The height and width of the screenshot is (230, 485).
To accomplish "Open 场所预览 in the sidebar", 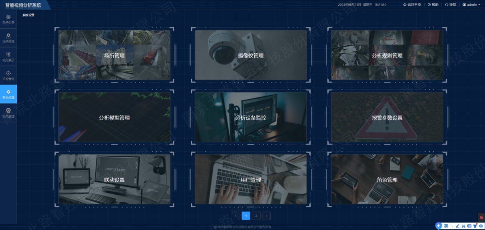I will coord(8,38).
